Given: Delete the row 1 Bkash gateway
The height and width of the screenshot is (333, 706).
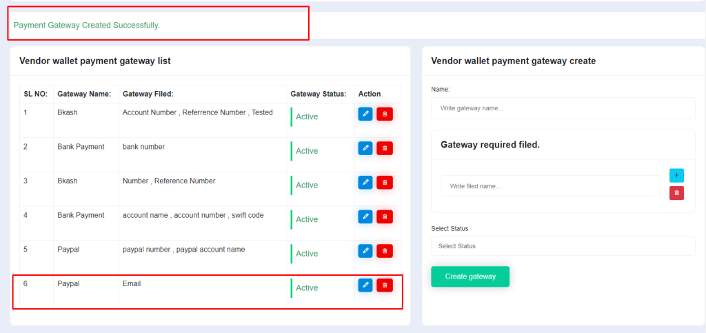Looking at the screenshot, I should click(385, 114).
